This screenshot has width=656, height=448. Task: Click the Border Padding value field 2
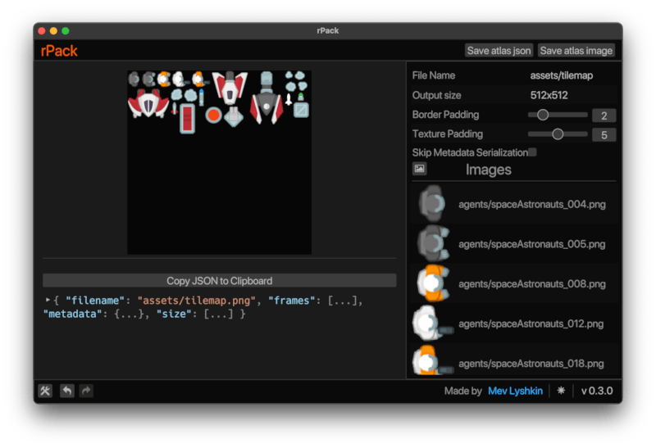click(x=604, y=115)
